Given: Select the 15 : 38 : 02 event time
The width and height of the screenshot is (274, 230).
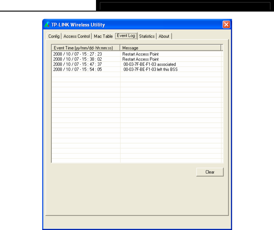Looking at the screenshot, I should tap(77, 59).
